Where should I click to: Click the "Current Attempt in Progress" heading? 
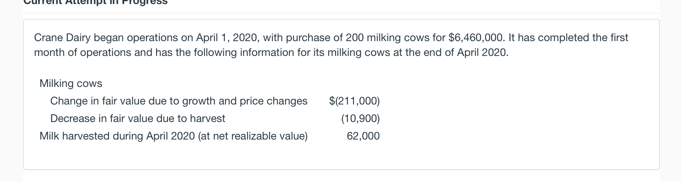95,2
